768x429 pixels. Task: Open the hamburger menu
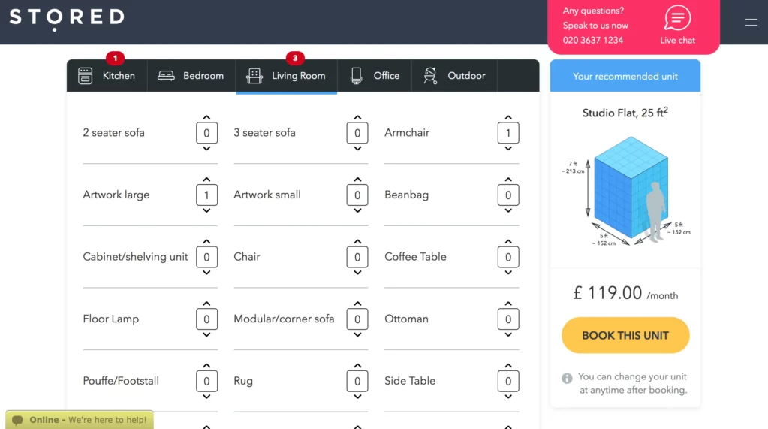coord(751,23)
